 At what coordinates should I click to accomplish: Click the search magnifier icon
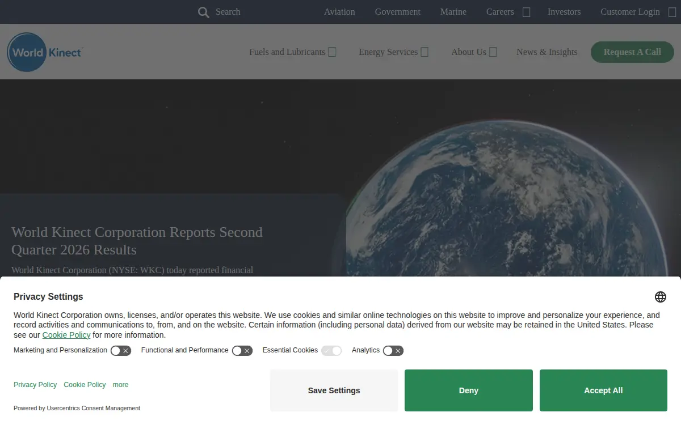[203, 12]
